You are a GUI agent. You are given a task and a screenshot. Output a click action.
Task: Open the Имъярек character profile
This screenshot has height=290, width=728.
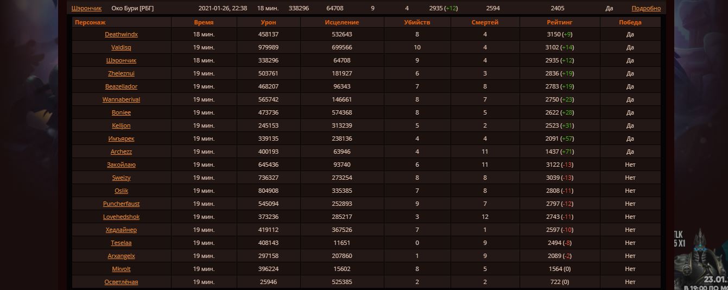pos(121,138)
